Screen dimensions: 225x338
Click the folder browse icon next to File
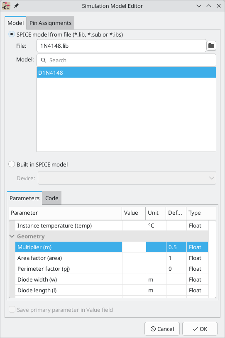pyautogui.click(x=211, y=46)
